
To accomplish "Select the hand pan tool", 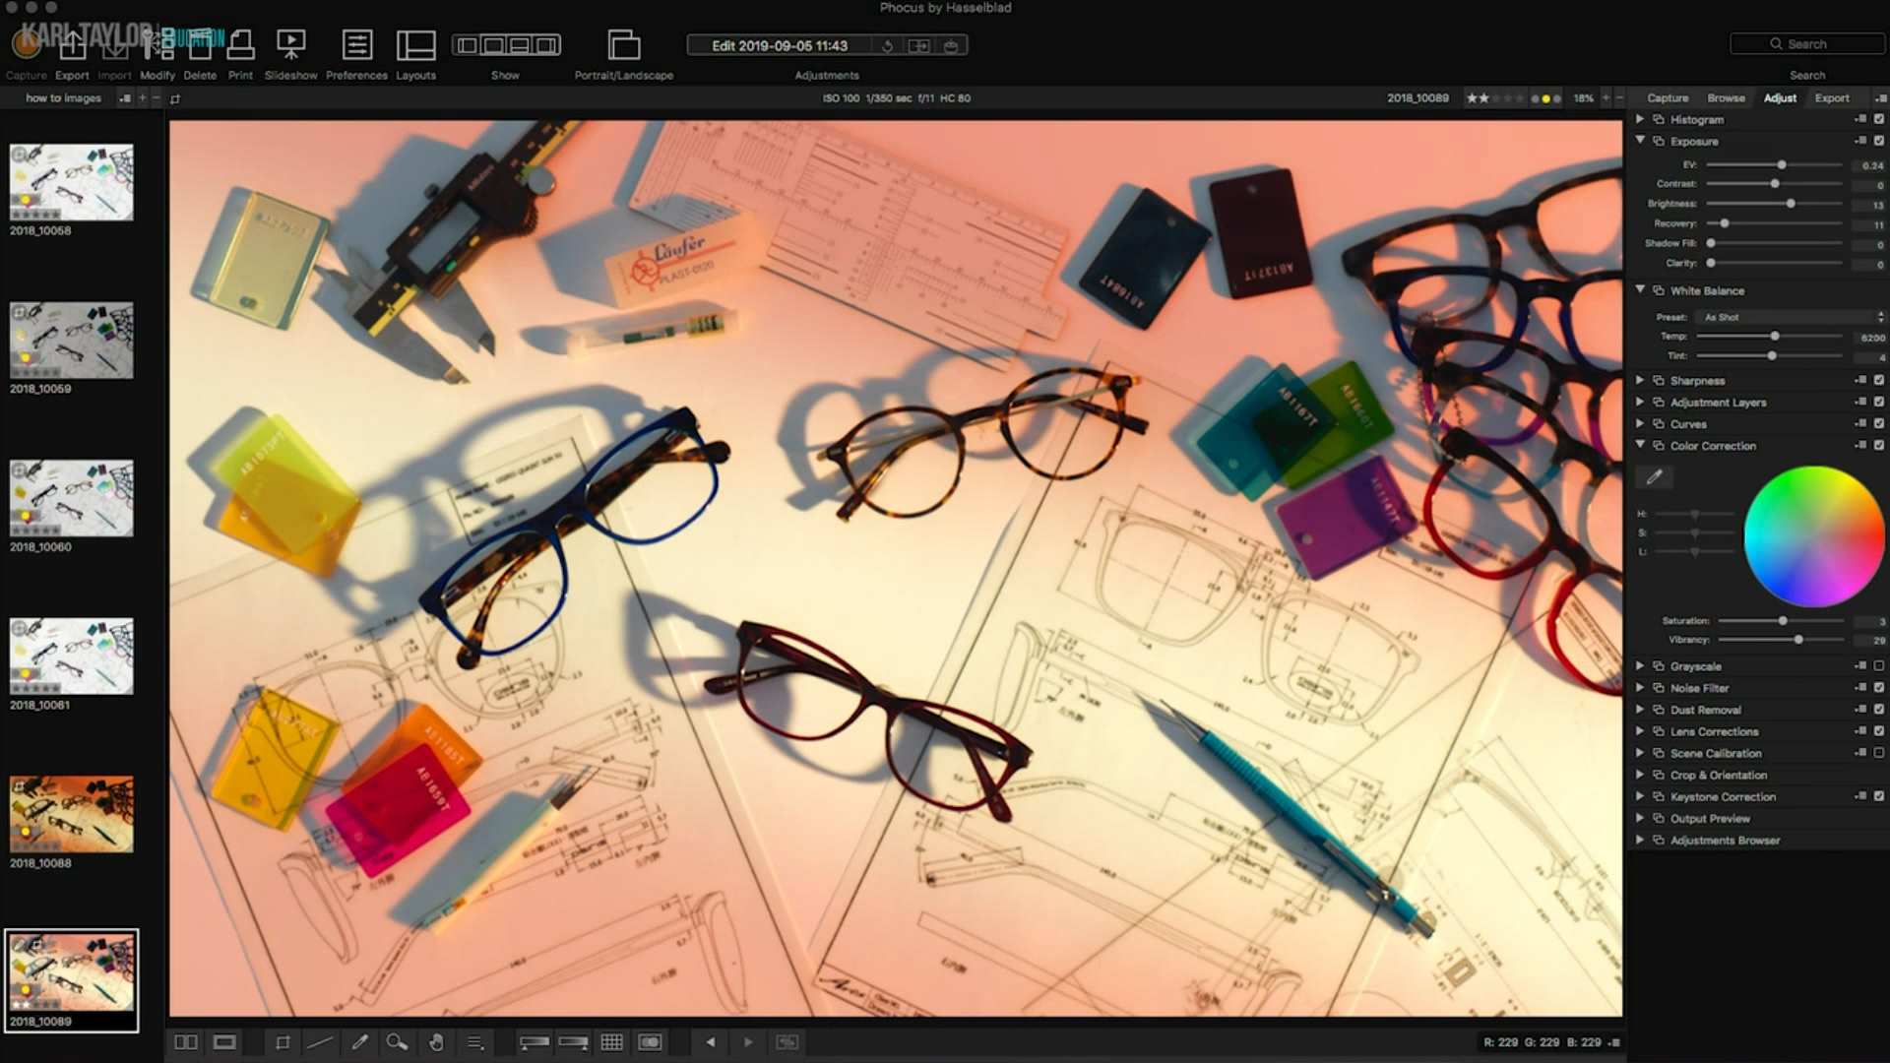I will (x=436, y=1042).
